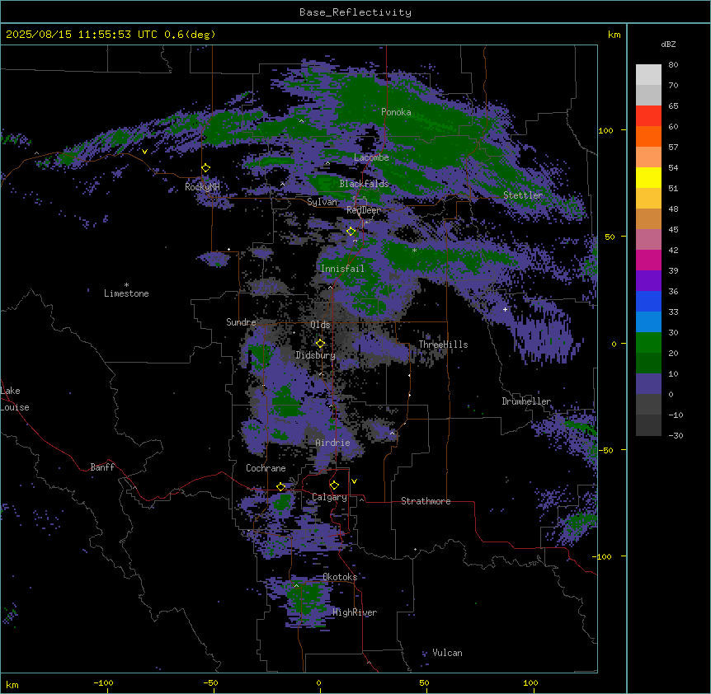Click the Base_Reflectivity title

click(x=355, y=12)
